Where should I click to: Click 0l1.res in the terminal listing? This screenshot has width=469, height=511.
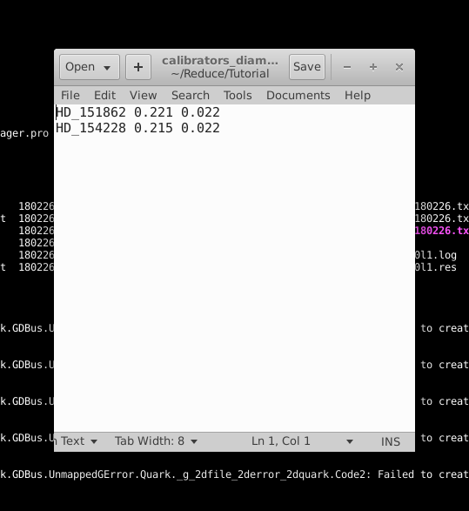tap(436, 267)
